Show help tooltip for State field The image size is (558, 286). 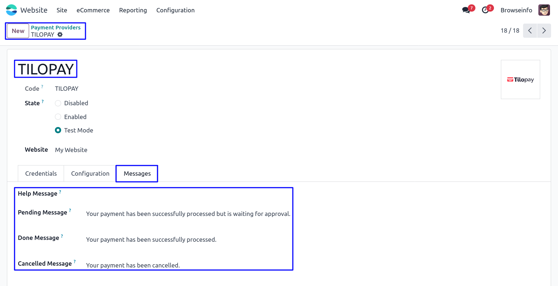pos(43,101)
